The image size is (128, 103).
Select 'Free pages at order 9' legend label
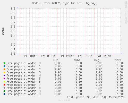[23, 91]
